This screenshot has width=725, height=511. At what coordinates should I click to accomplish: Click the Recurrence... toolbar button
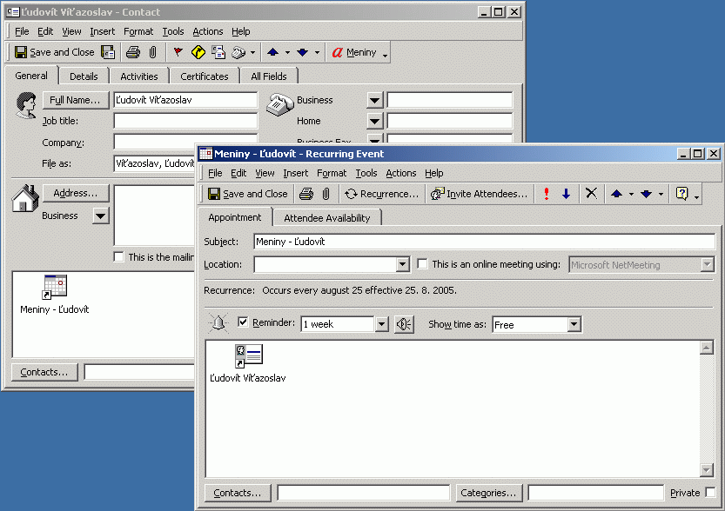(382, 194)
